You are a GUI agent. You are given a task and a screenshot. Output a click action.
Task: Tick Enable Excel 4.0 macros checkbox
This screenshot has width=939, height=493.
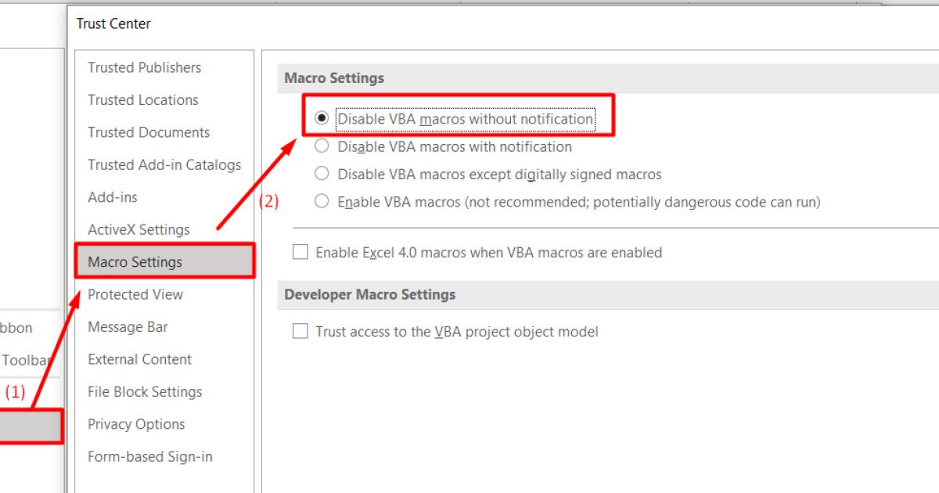point(300,253)
